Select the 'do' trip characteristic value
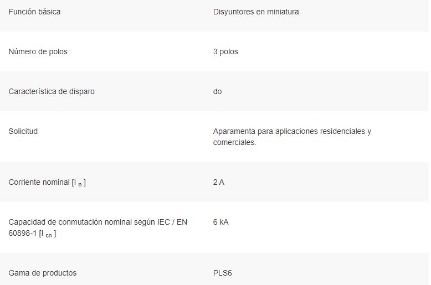This screenshot has width=431, height=285. pos(217,91)
